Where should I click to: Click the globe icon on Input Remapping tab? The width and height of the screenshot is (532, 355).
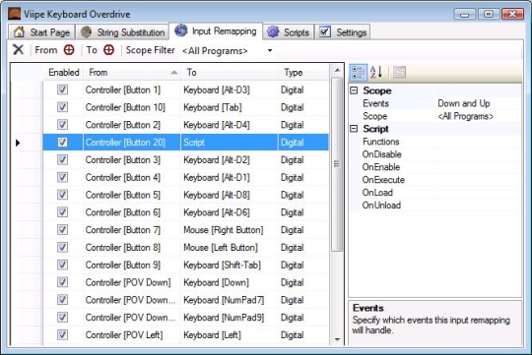tap(181, 30)
